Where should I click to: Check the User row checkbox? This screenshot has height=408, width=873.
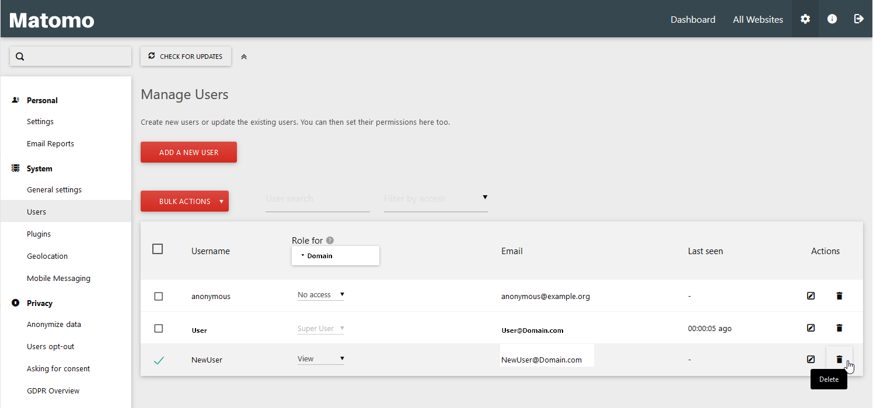pyautogui.click(x=159, y=329)
